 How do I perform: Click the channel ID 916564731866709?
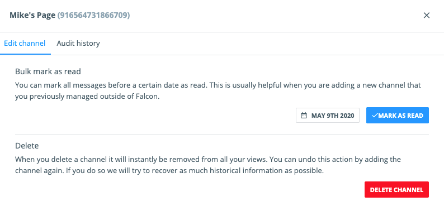(x=94, y=15)
